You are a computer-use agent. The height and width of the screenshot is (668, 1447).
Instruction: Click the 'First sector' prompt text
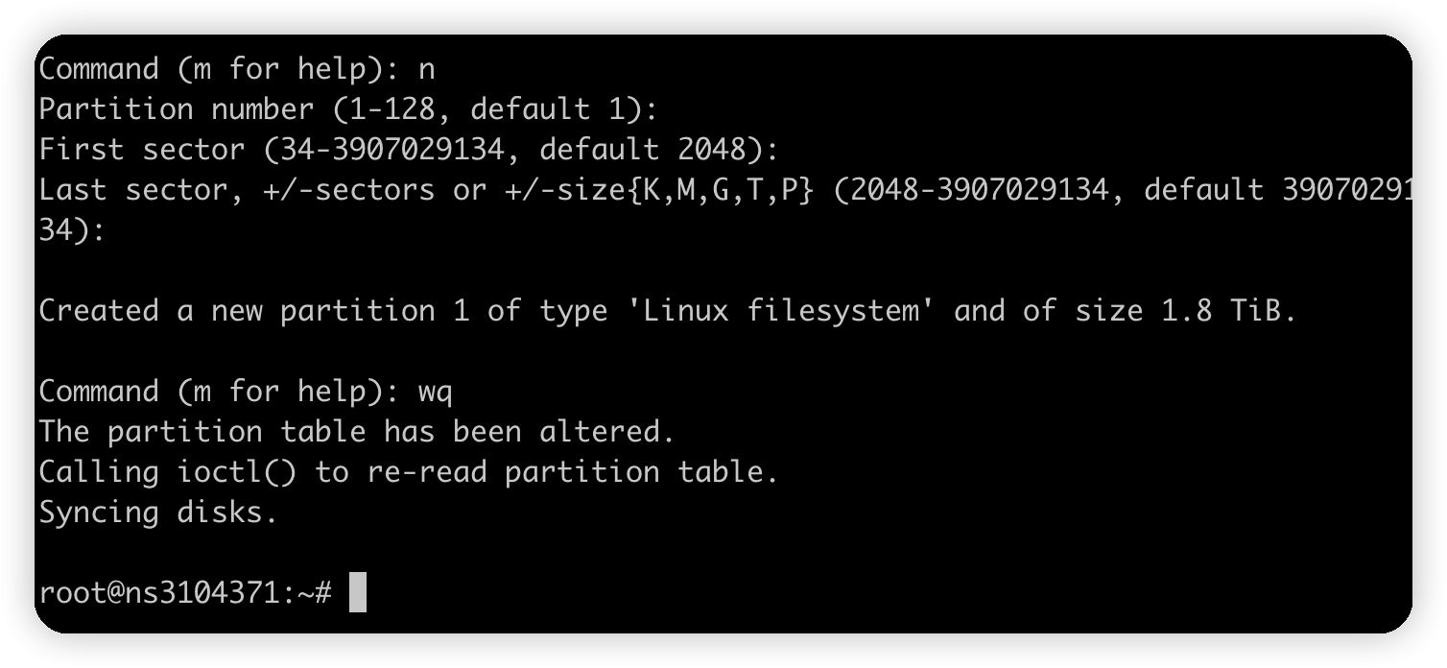coord(141,150)
